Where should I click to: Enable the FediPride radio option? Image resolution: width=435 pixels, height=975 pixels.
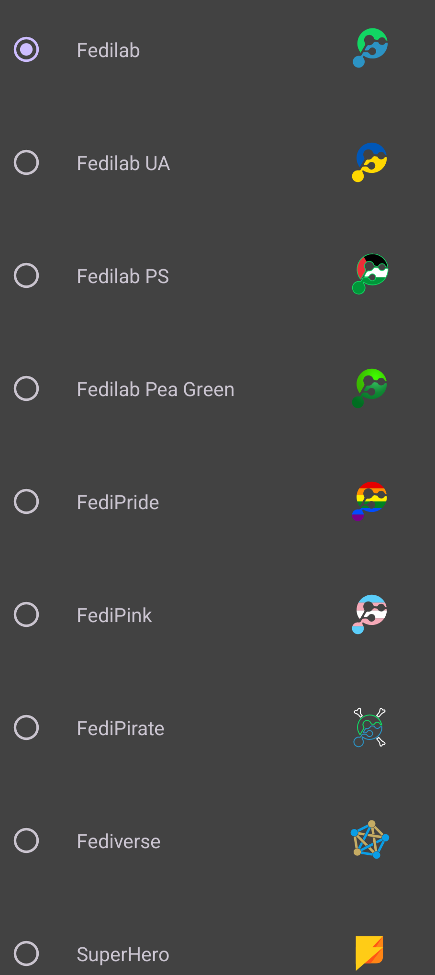click(26, 501)
